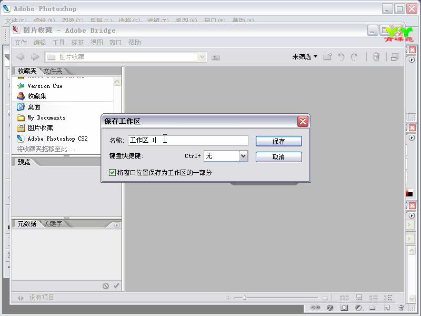The image size is (421, 316).
Task: Click the 取消 button
Action: pos(279,157)
